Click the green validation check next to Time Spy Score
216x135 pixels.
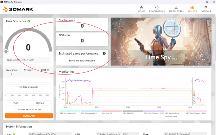pyautogui.click(x=29, y=21)
